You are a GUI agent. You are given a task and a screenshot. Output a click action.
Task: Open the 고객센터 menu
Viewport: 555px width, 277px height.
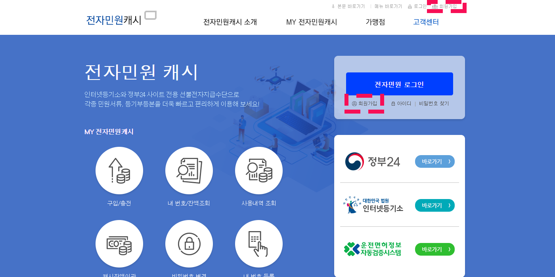(426, 22)
